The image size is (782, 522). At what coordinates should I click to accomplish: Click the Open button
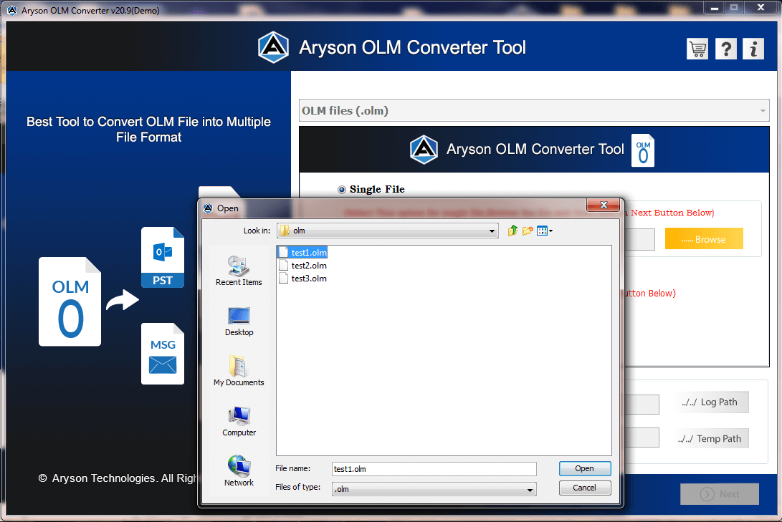click(x=585, y=468)
